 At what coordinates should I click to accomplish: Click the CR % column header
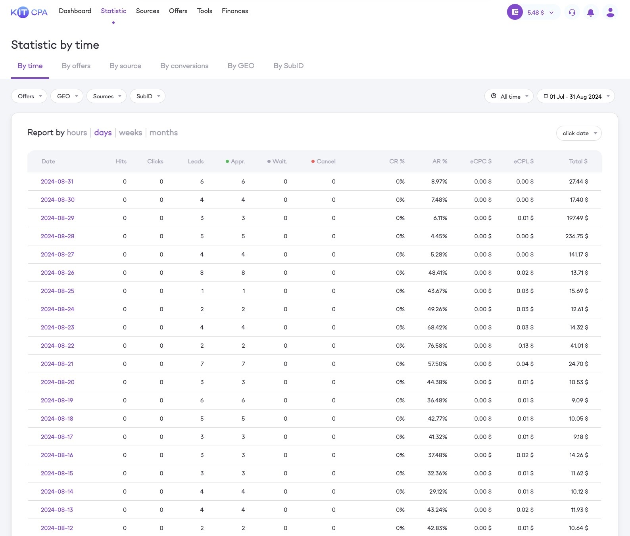[397, 161]
